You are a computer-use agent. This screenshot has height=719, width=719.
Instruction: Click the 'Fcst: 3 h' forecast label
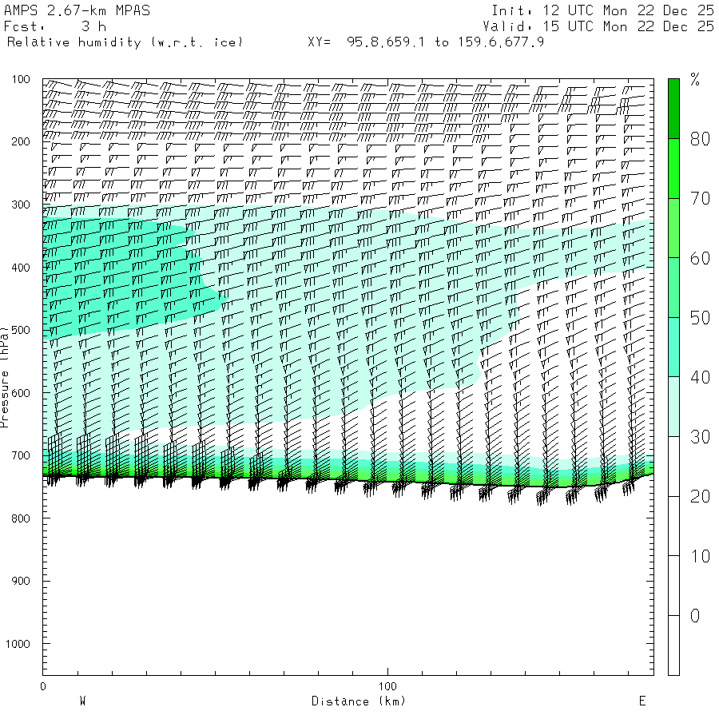[x=55, y=26]
